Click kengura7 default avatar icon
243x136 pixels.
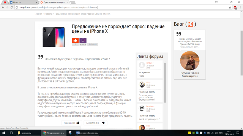(142, 65)
